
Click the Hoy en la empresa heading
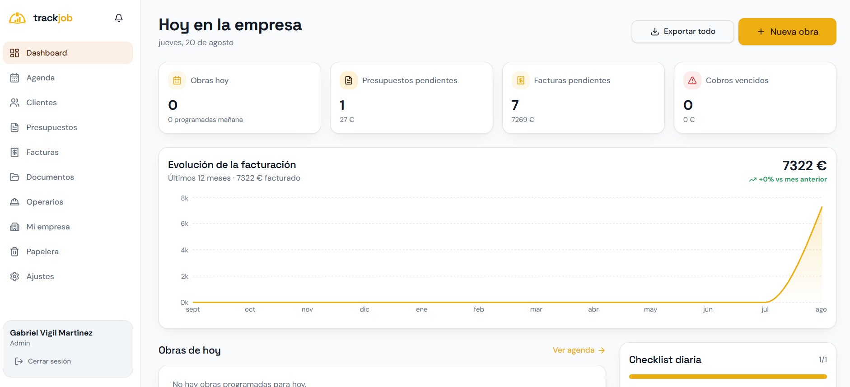pos(230,25)
